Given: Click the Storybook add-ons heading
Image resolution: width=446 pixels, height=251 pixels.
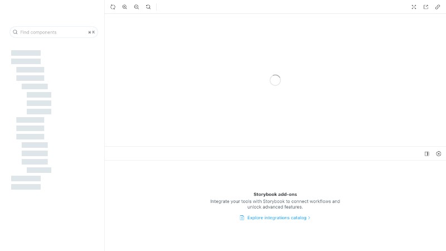Looking at the screenshot, I should (275, 194).
